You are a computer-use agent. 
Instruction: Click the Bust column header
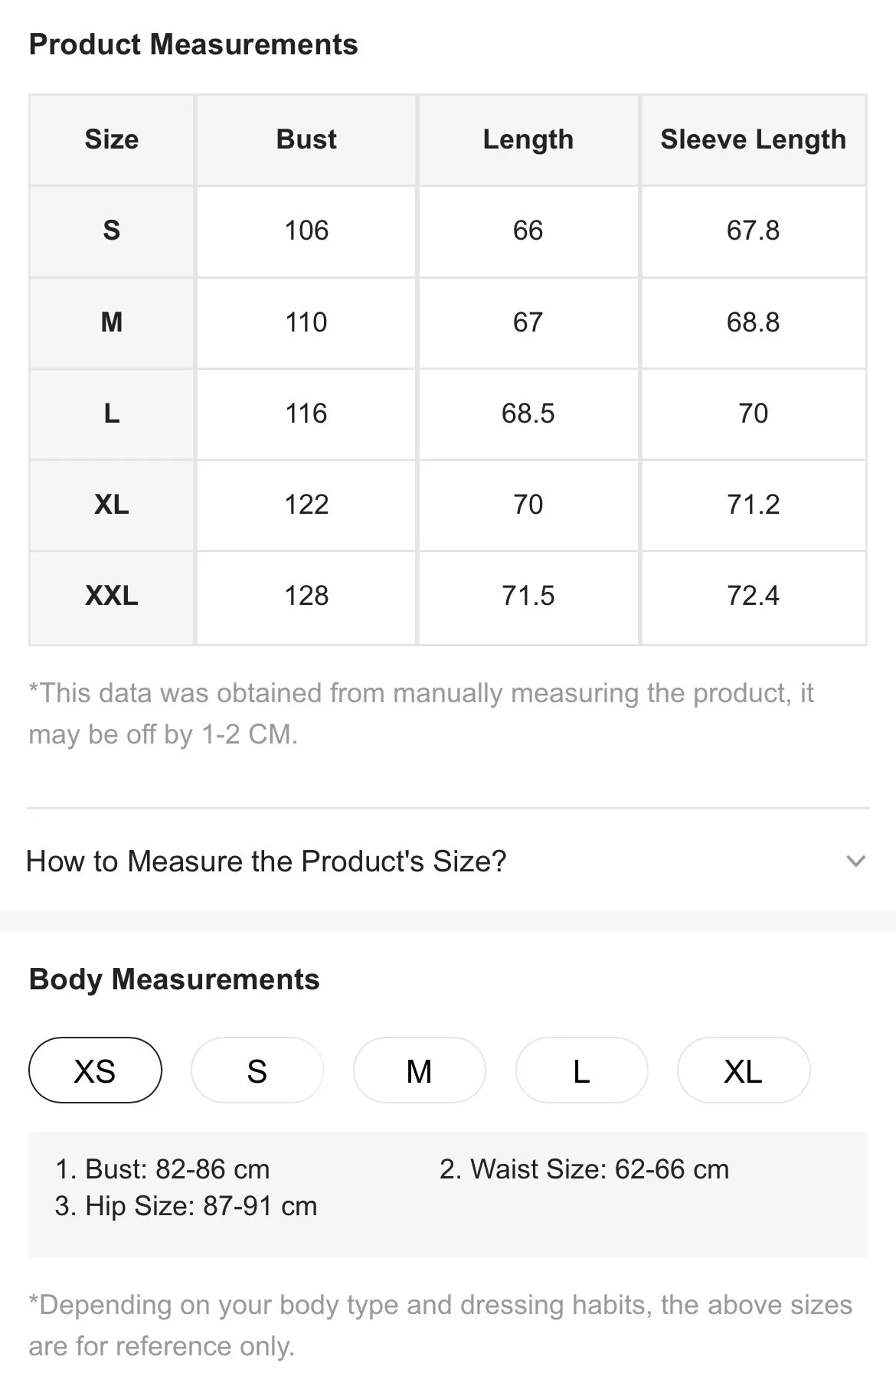(306, 139)
